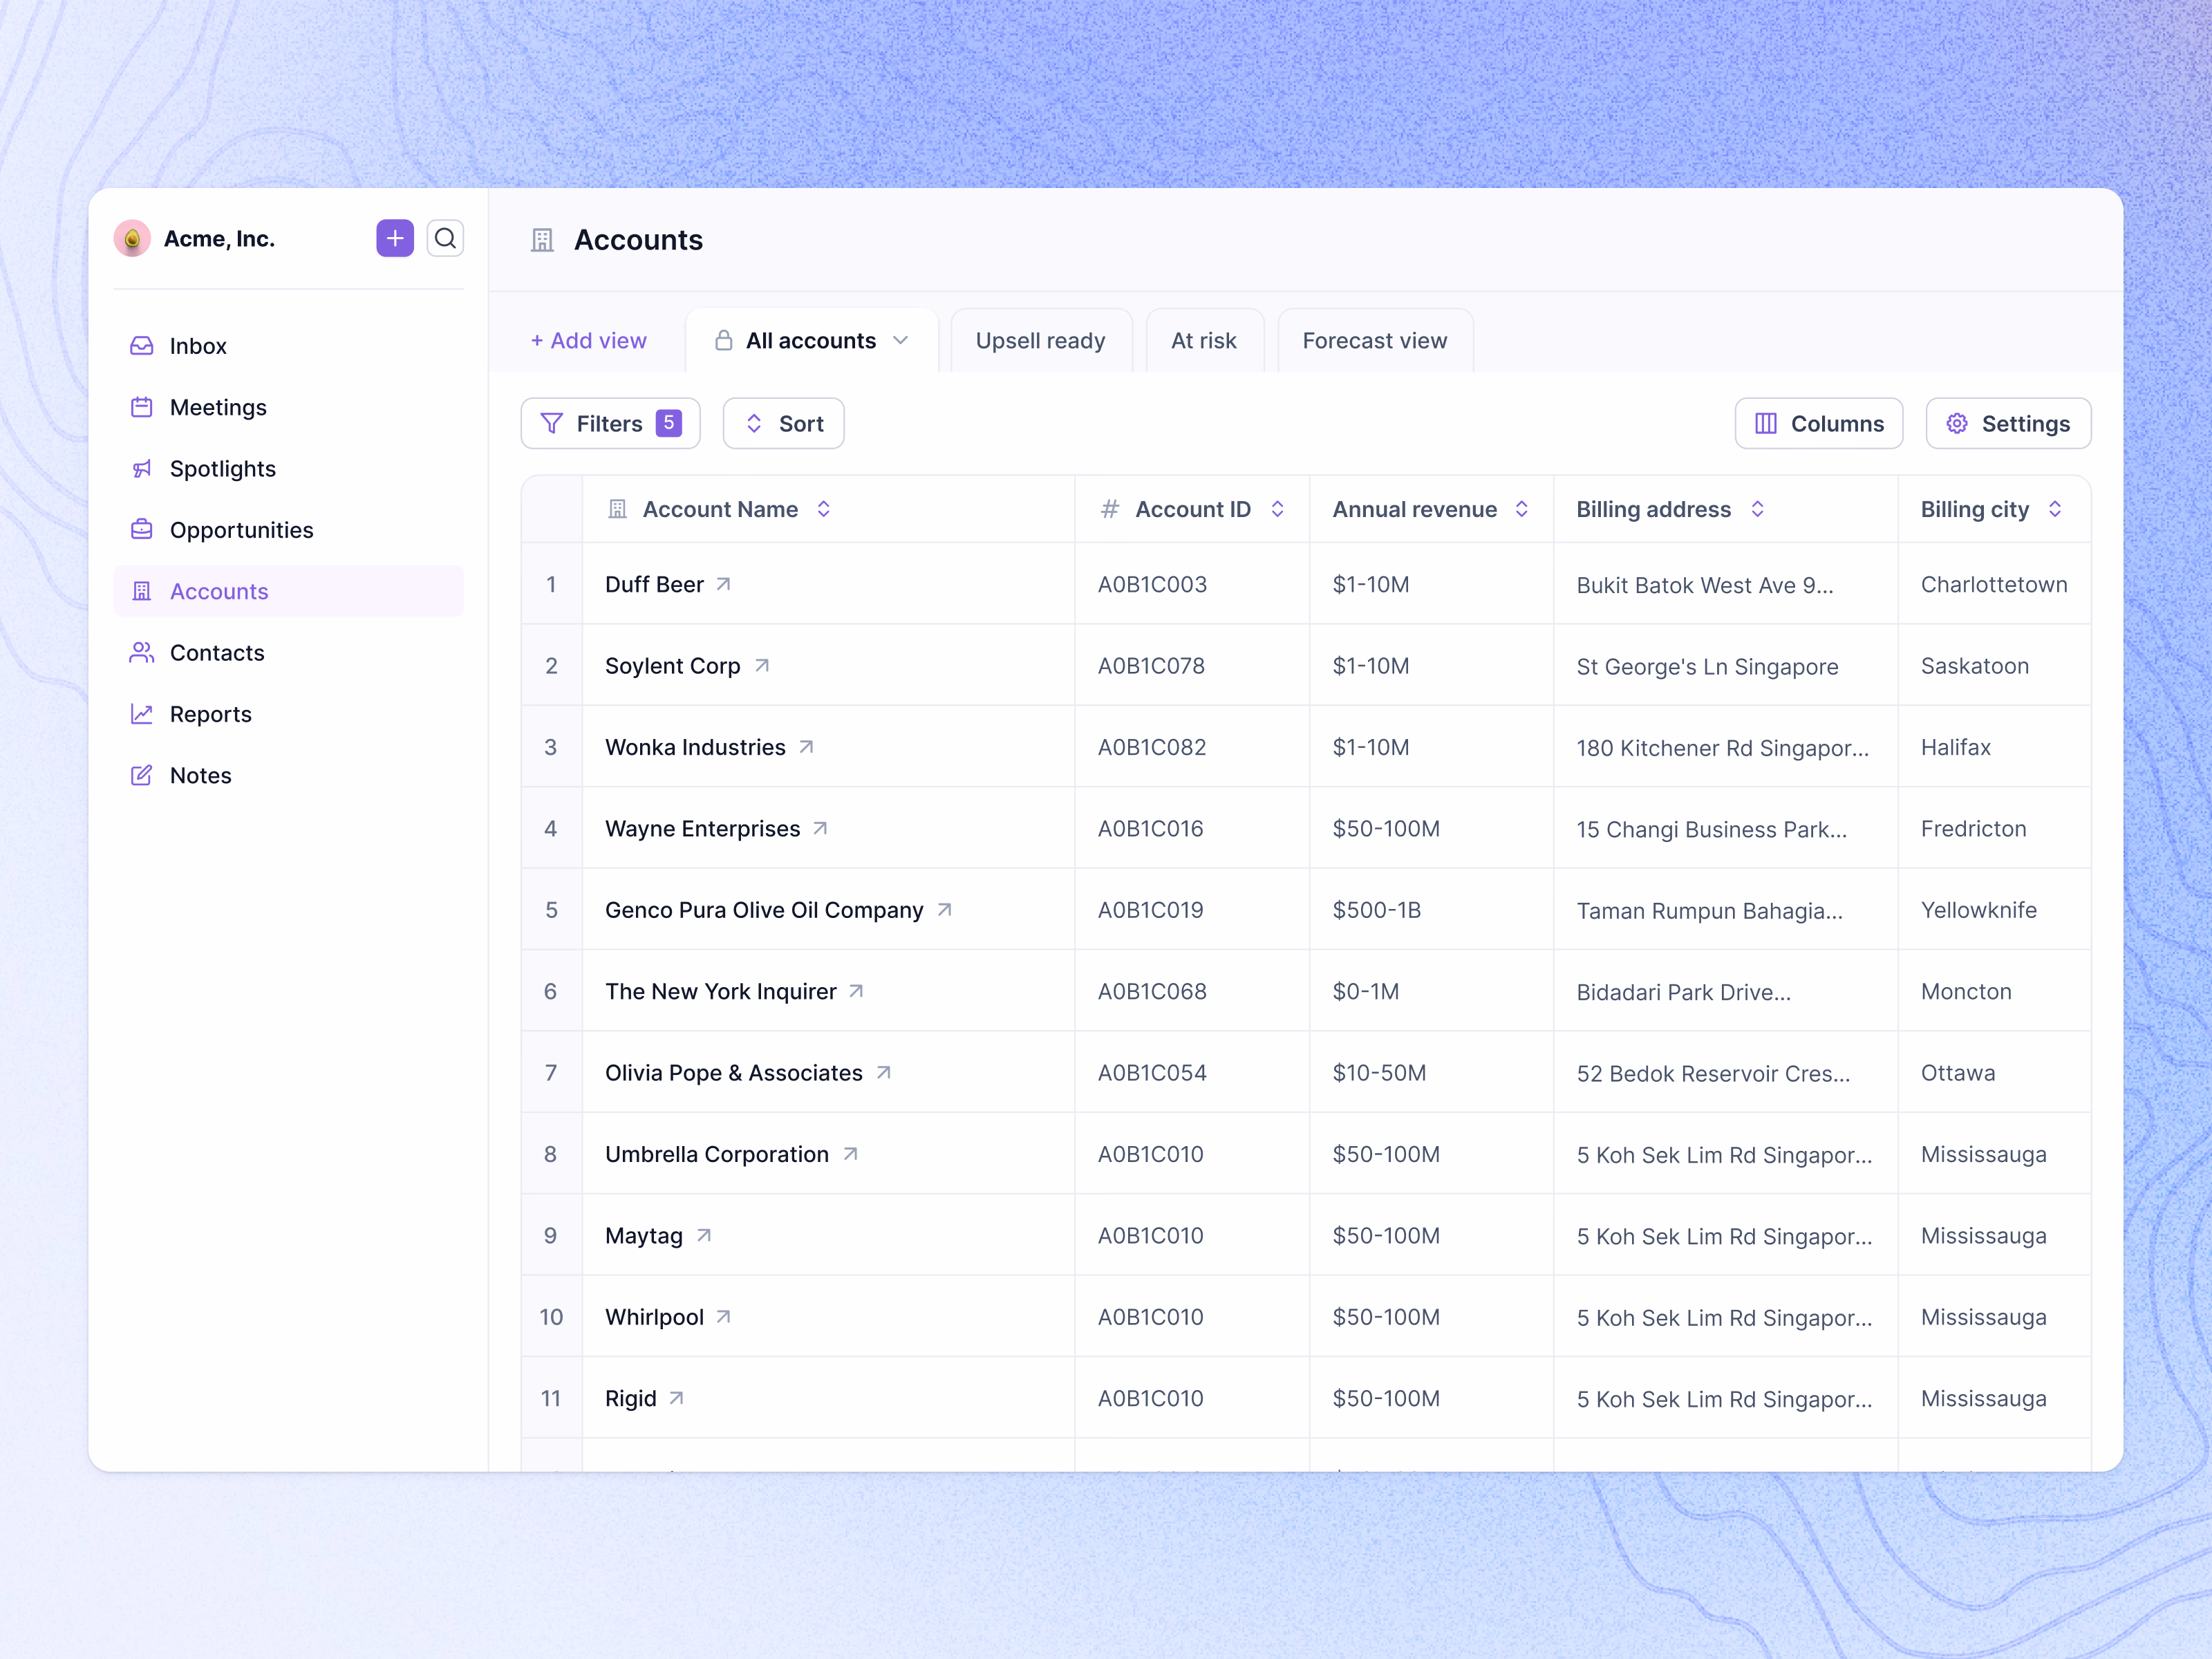Open Genco Pura Olive Oil Company arrow icon
Image resolution: width=2212 pixels, height=1659 pixels.
point(944,910)
